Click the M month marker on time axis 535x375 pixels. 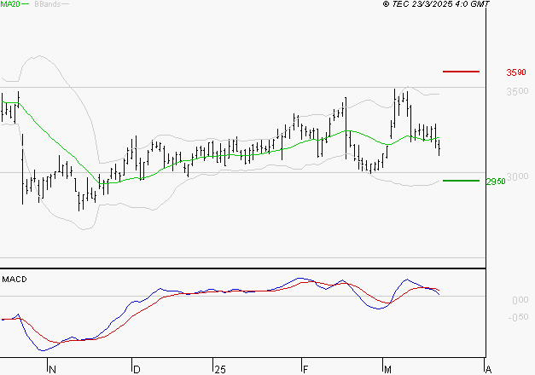[387, 370]
